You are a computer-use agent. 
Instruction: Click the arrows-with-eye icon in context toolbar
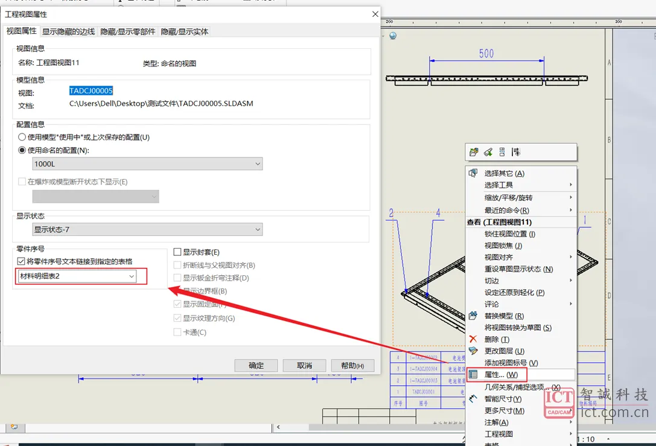tap(516, 152)
